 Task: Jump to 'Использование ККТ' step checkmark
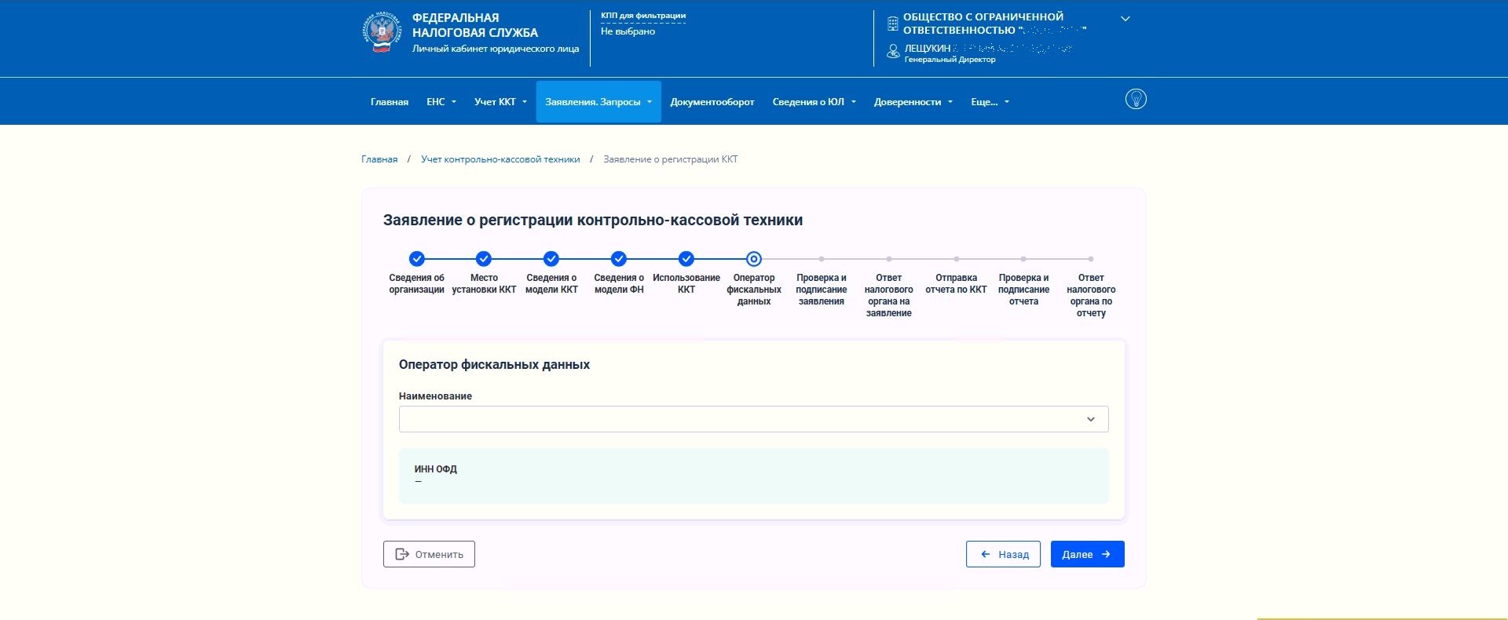point(686,259)
